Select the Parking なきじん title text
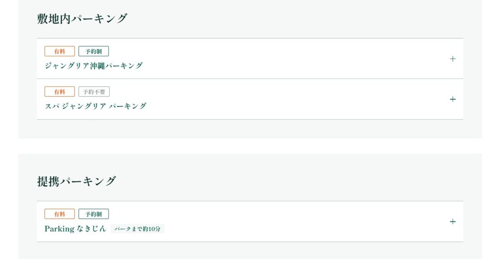 75,229
